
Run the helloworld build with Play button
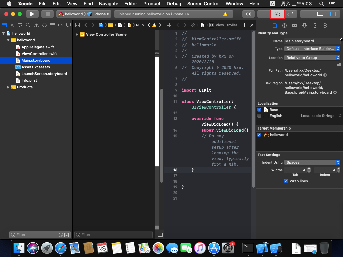32,14
